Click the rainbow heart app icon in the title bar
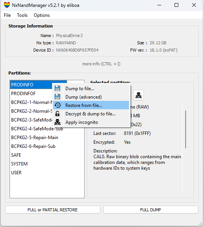204x227 pixels. pos(7,5)
